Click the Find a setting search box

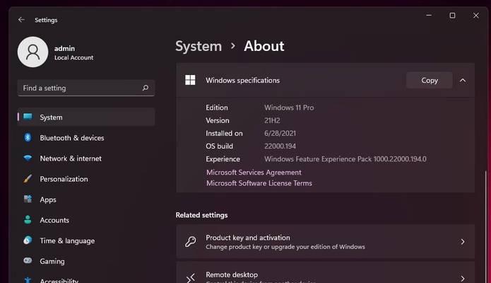(x=86, y=88)
